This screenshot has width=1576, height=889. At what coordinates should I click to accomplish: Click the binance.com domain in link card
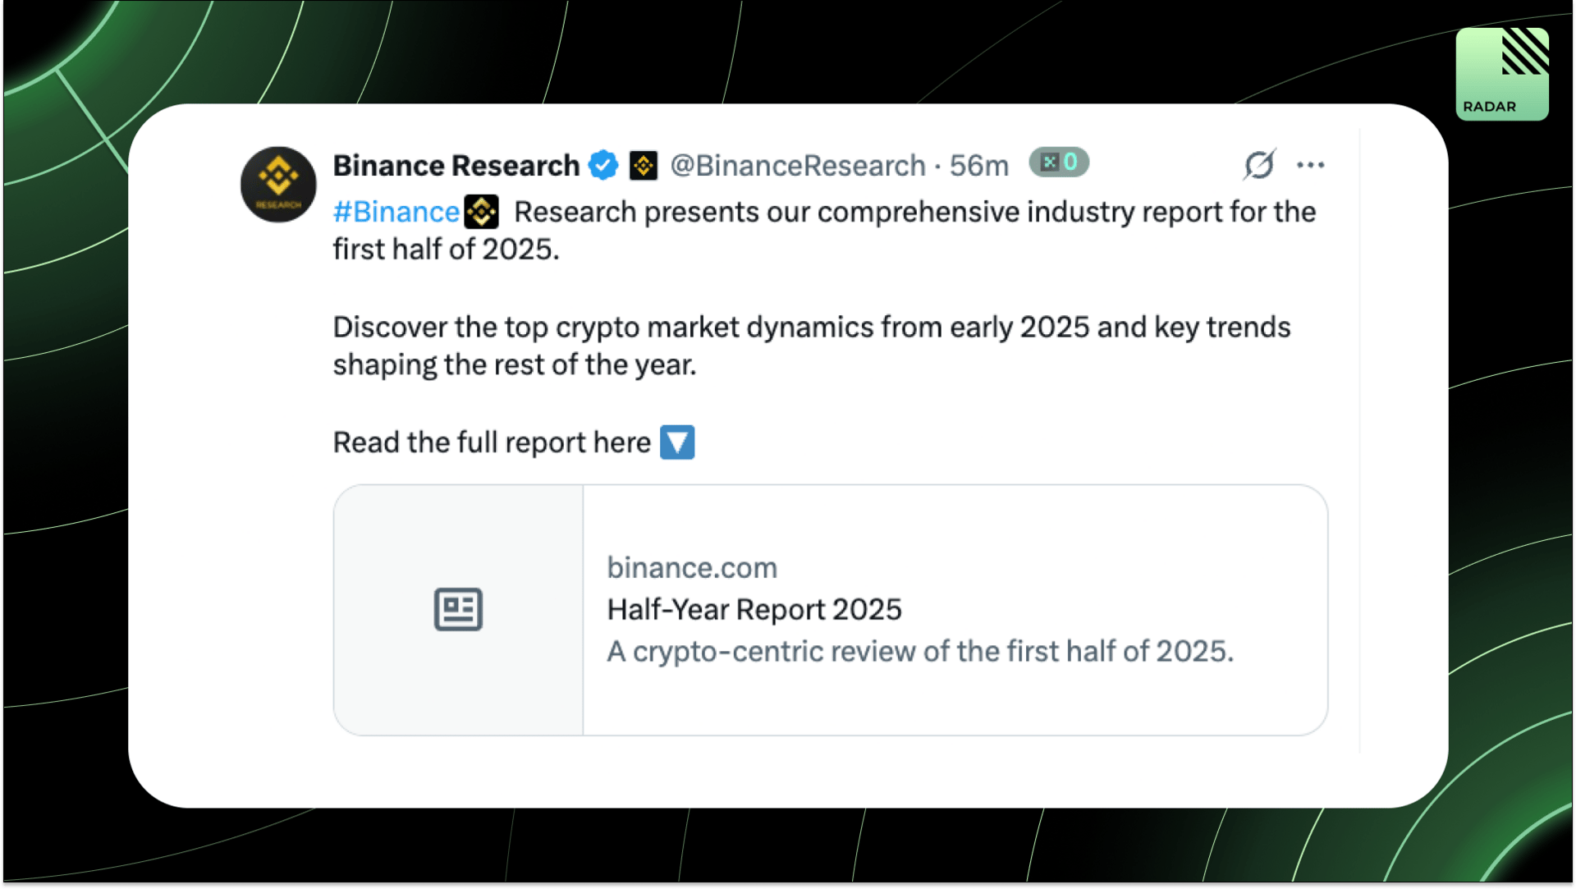pos(692,568)
